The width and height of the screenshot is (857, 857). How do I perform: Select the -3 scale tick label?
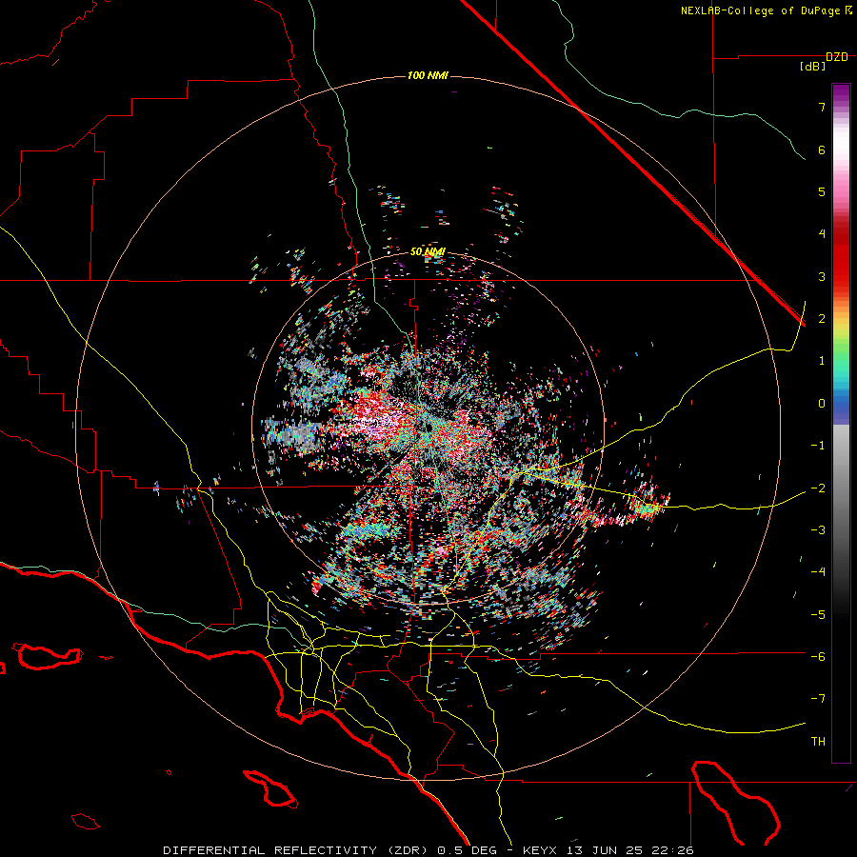818,530
